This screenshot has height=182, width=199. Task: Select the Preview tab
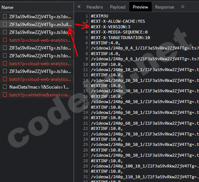140,7
